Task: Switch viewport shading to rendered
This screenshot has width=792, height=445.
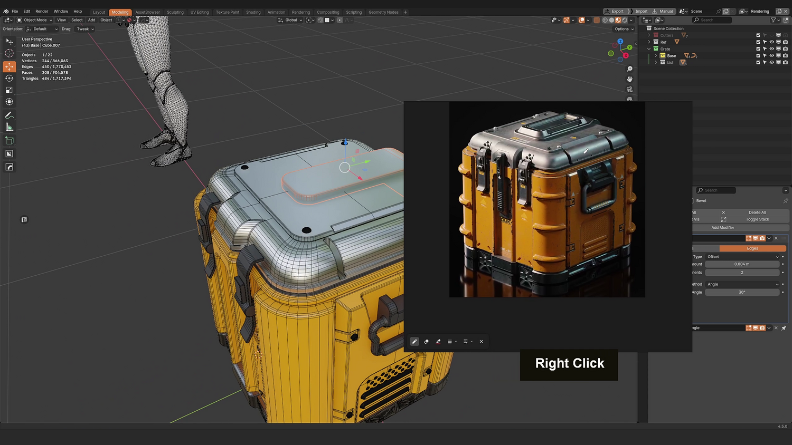Action: [625, 20]
